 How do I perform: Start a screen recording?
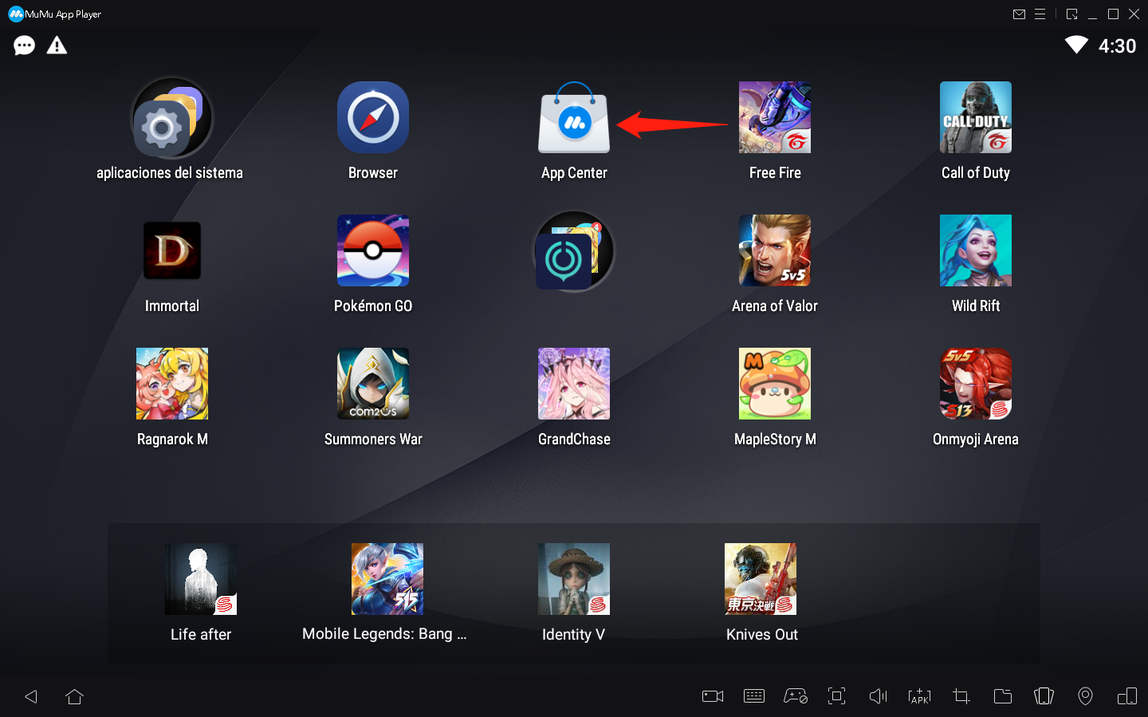pos(712,696)
